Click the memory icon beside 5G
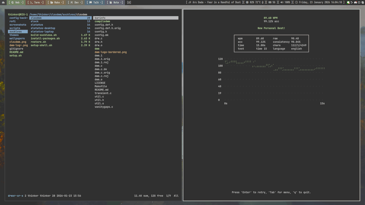Viewport: 365px width, 205px height. (270, 2)
